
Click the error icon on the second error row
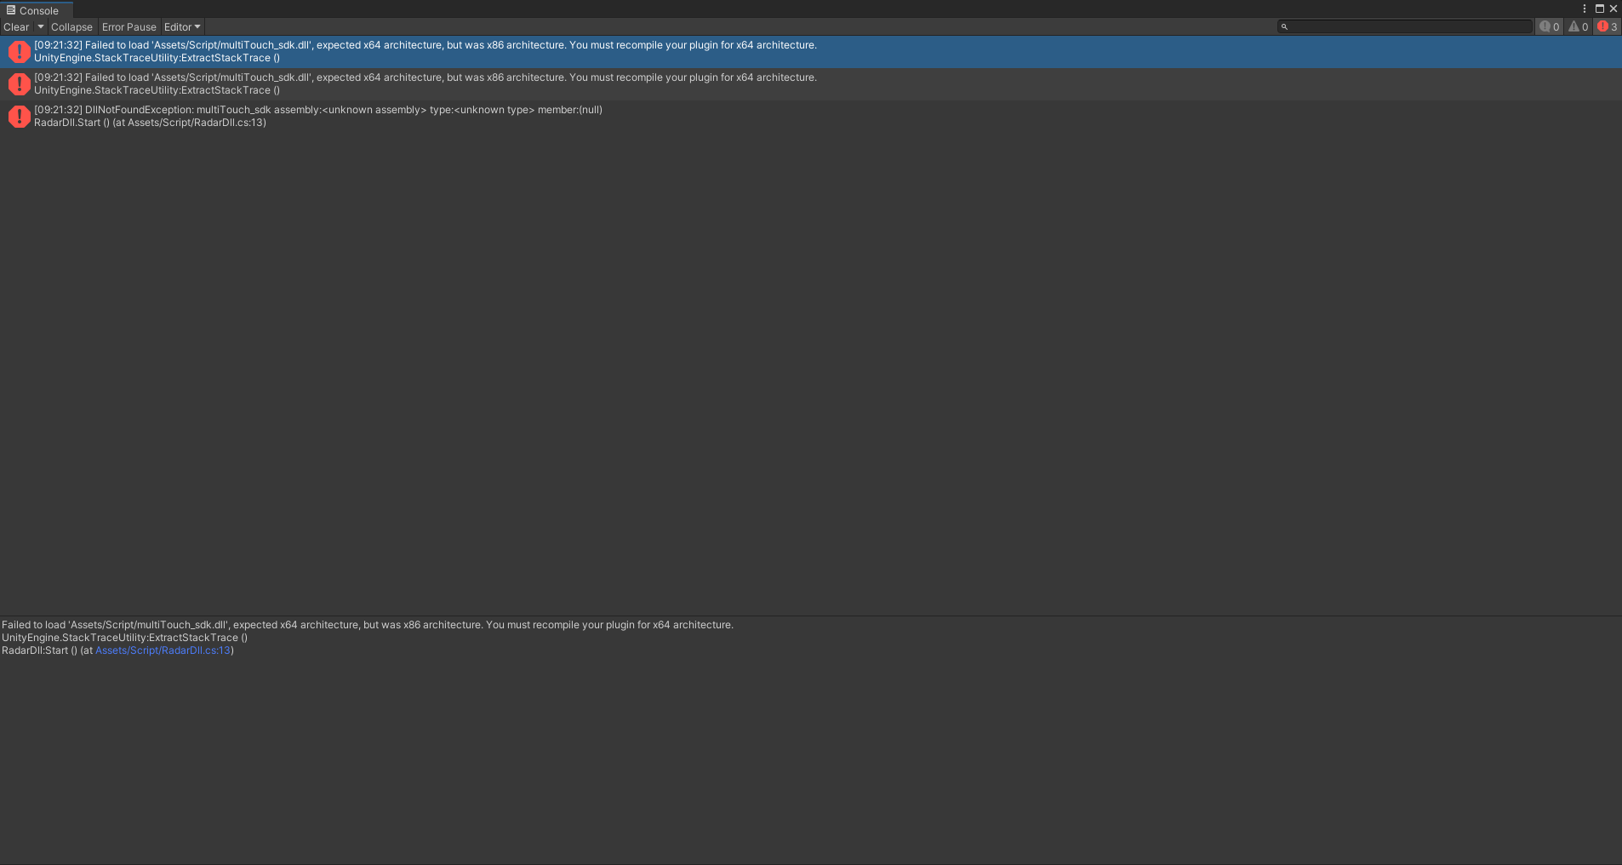19,84
